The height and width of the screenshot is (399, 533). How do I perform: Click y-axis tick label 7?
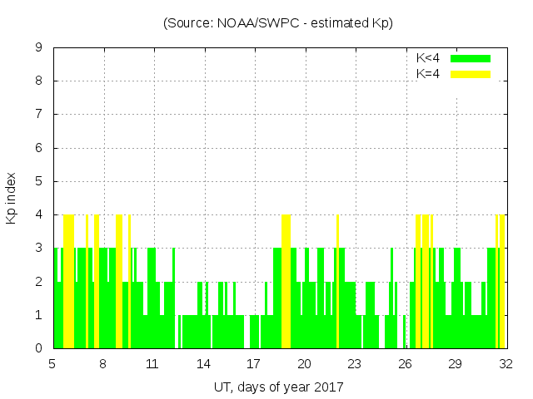(x=38, y=114)
